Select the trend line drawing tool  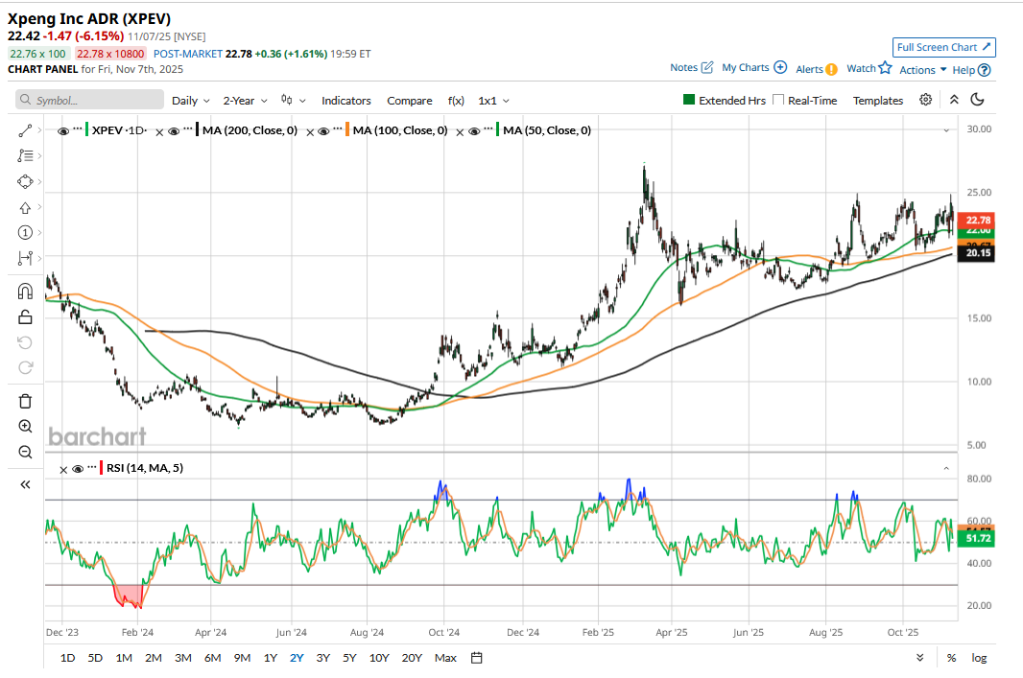click(x=26, y=129)
